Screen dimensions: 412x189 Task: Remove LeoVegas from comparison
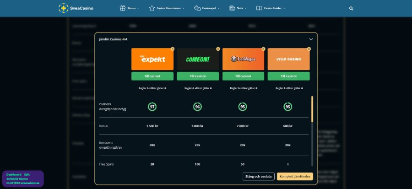tap(263, 49)
